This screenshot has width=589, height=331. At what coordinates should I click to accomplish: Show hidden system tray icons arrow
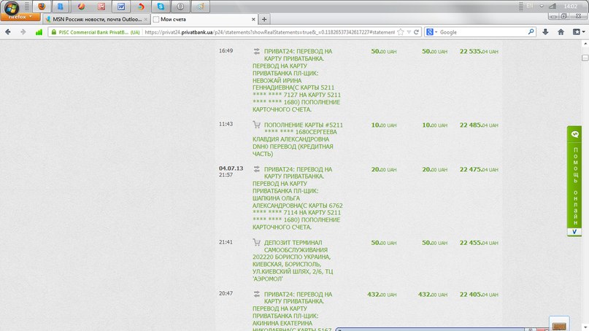point(542,6)
